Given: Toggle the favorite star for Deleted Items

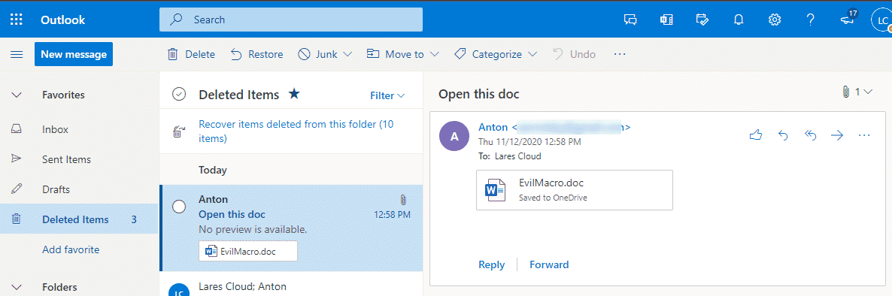Looking at the screenshot, I should (x=294, y=94).
